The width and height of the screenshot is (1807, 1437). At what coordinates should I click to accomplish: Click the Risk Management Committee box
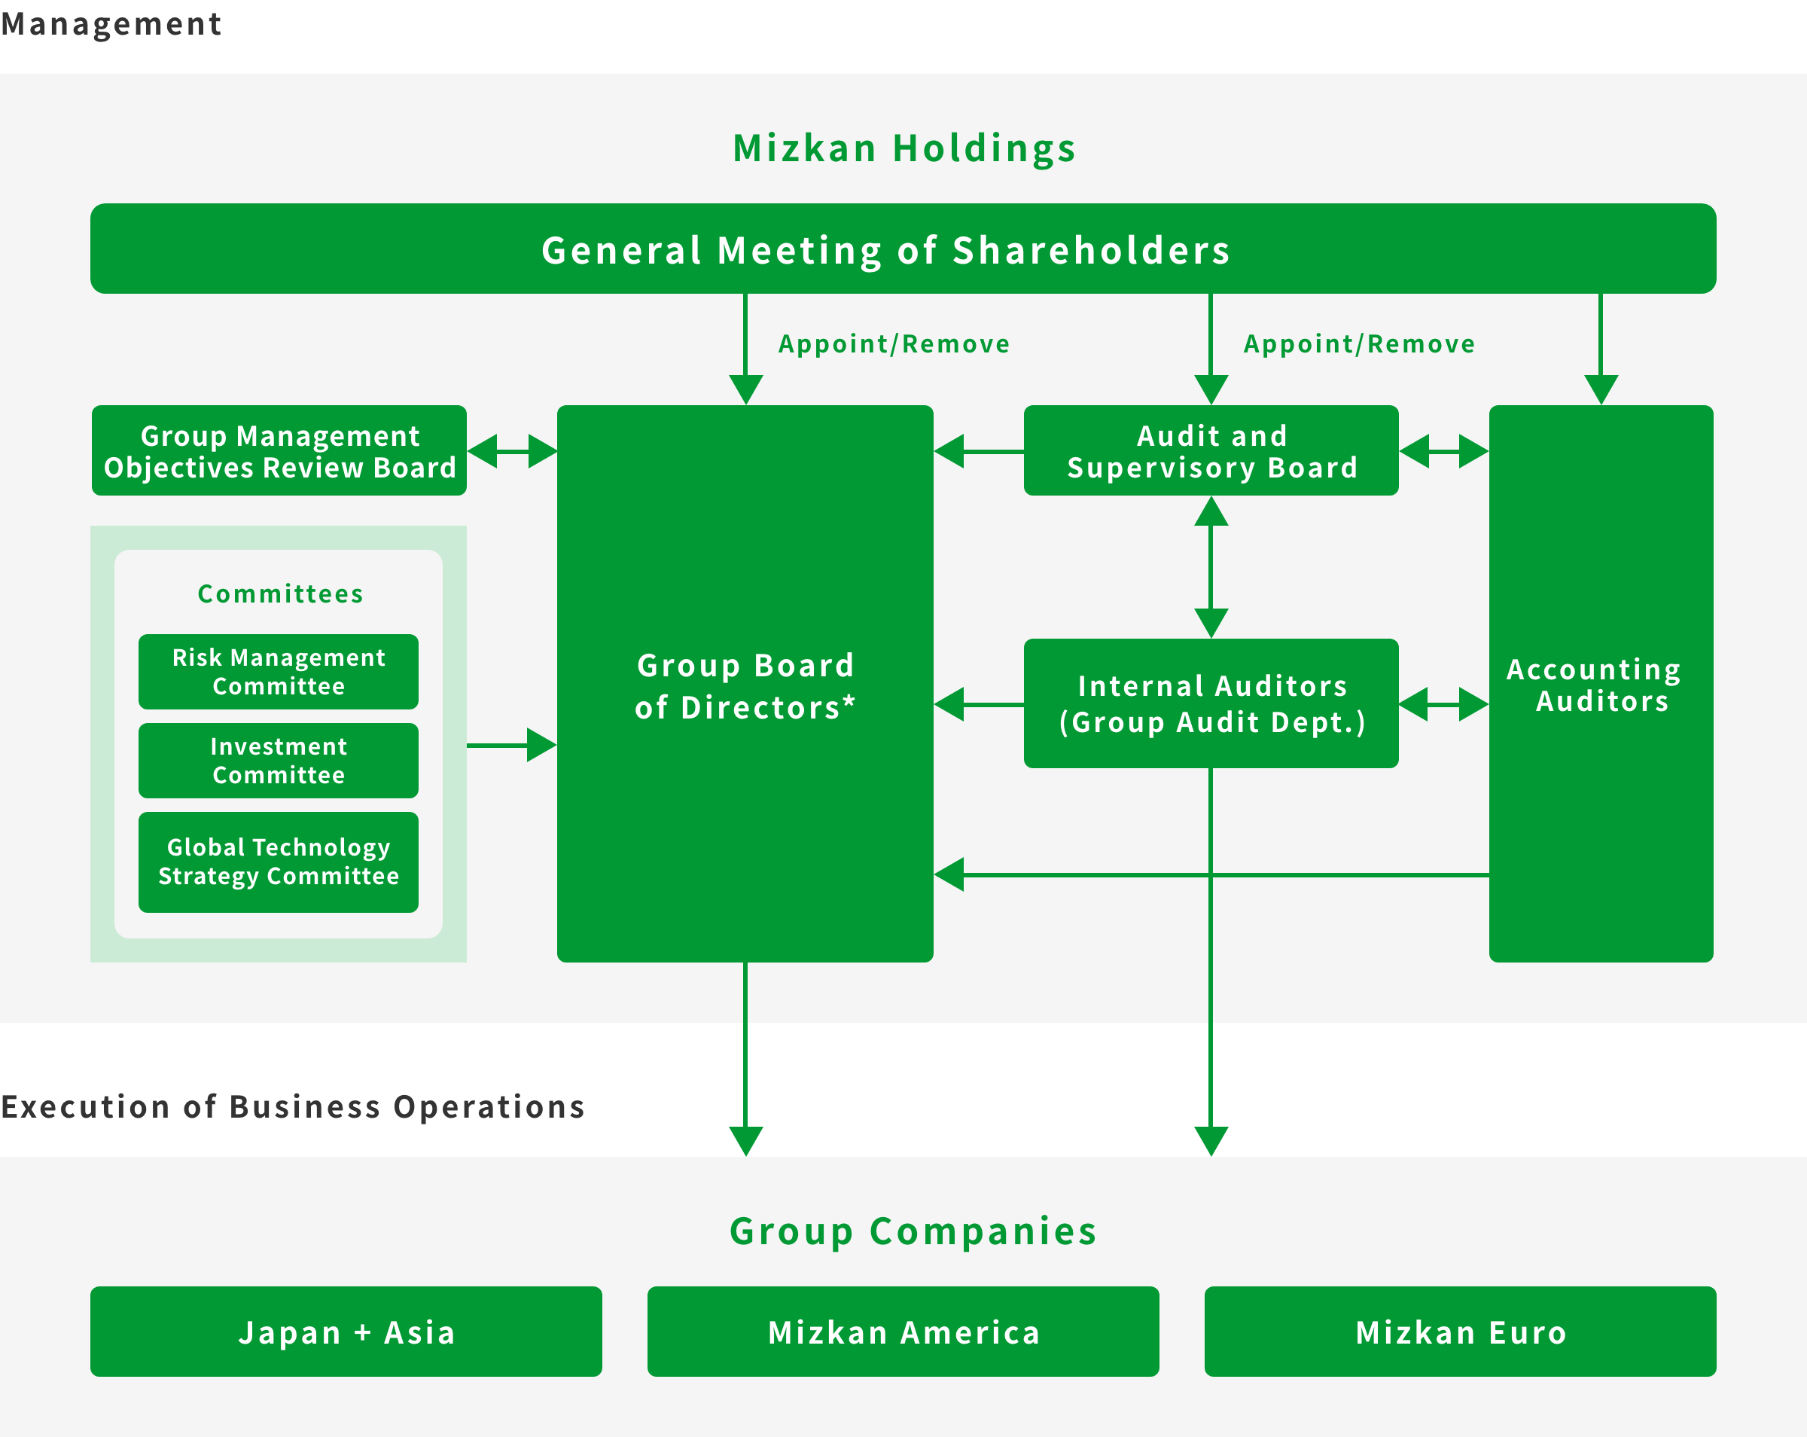pos(279,672)
